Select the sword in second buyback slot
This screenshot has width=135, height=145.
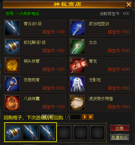tap(30, 132)
